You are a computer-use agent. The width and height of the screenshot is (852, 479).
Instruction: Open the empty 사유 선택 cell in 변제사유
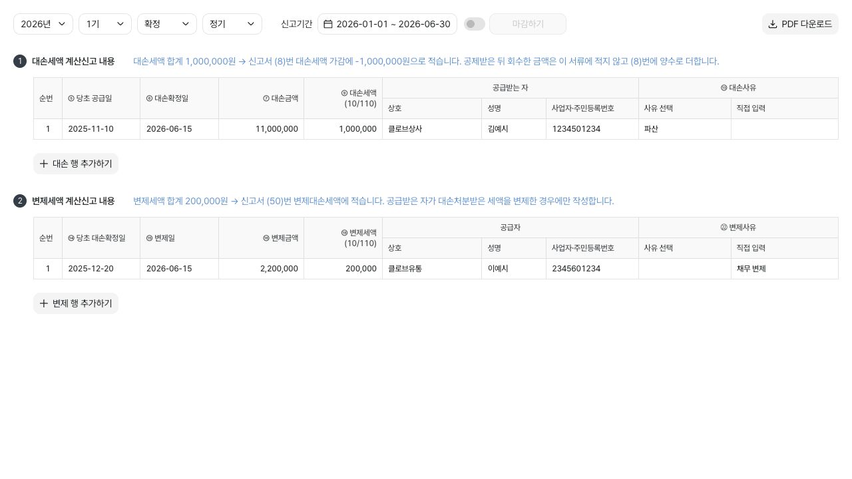685,269
